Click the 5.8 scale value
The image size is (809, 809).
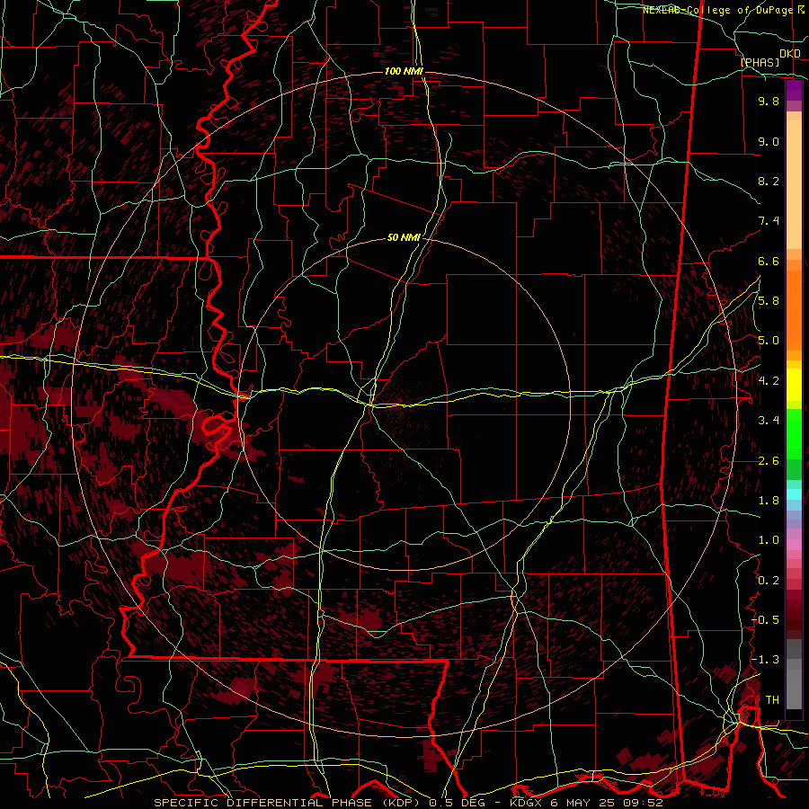769,301
